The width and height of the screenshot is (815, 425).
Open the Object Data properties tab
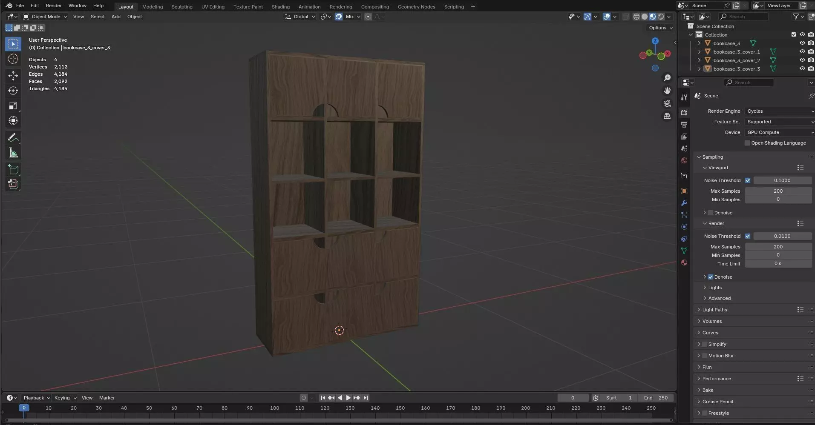684,251
